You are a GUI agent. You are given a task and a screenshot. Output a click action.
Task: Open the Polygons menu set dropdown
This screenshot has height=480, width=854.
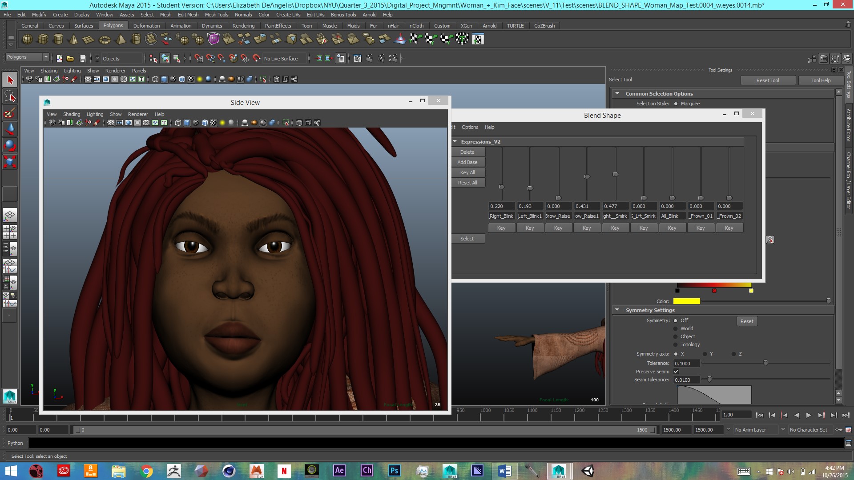tap(27, 57)
